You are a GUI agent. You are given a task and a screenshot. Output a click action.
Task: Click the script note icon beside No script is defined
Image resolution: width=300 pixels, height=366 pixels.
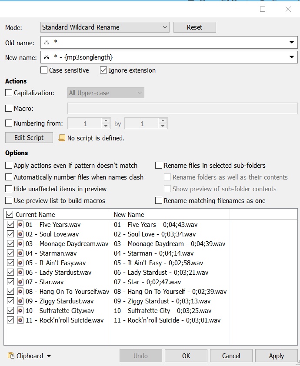coord(62,138)
